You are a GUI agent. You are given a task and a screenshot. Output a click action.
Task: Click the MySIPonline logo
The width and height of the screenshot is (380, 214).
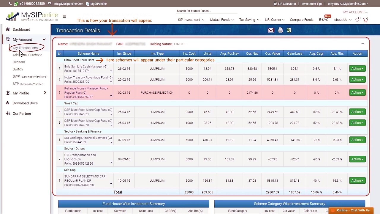click(x=32, y=16)
